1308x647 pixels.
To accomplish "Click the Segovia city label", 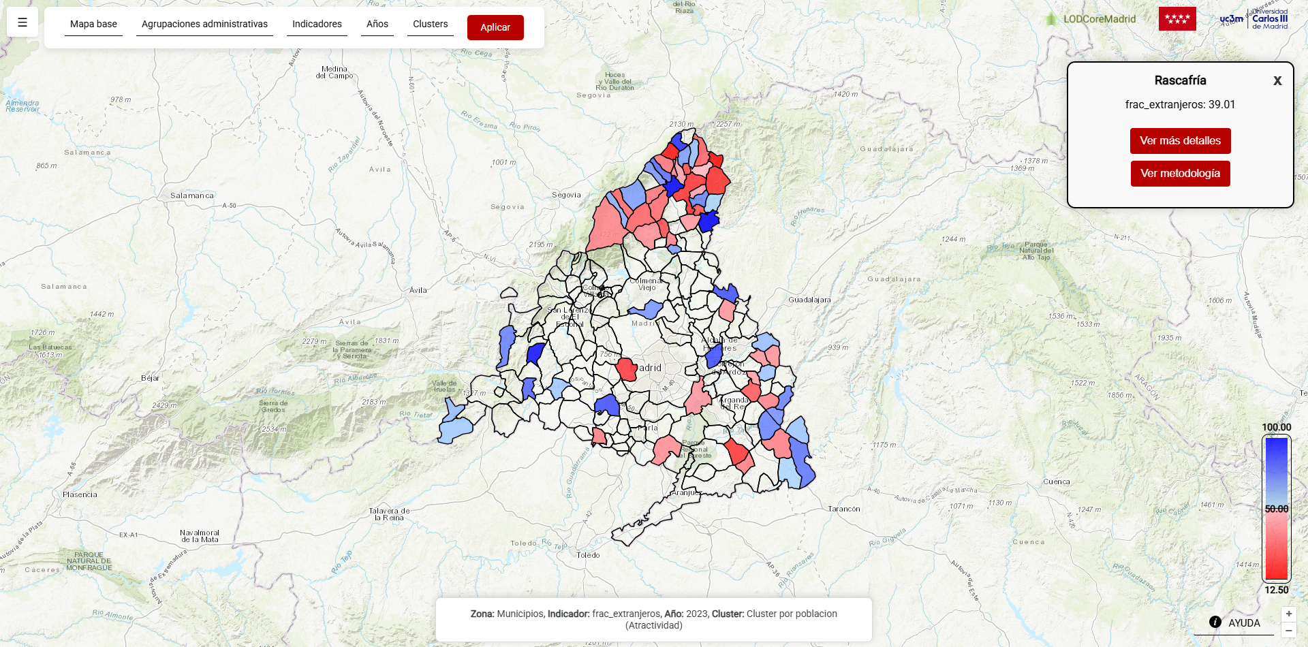I will coord(566,195).
